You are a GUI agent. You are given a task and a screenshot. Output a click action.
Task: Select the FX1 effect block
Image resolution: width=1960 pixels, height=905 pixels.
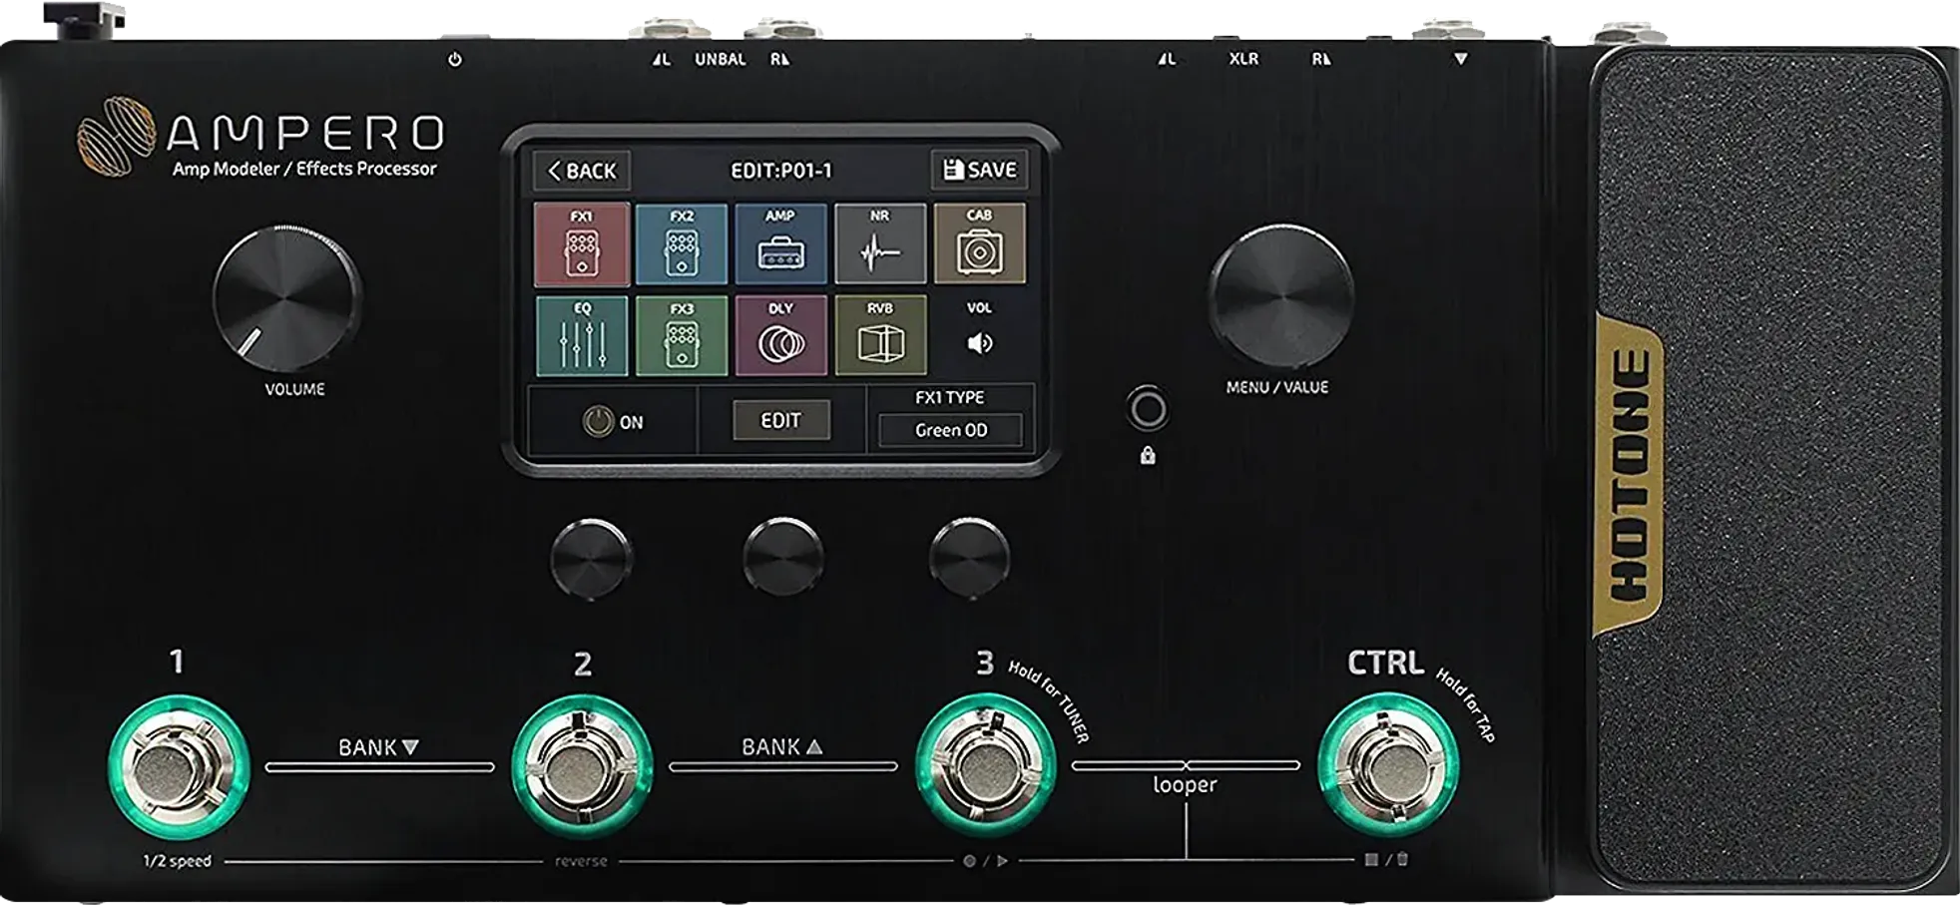coord(582,244)
